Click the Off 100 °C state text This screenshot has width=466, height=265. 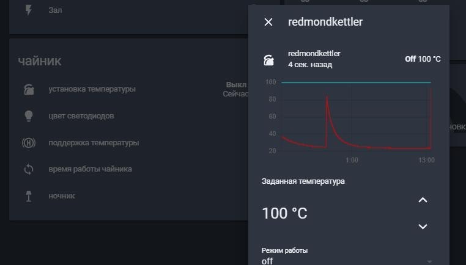[423, 59]
